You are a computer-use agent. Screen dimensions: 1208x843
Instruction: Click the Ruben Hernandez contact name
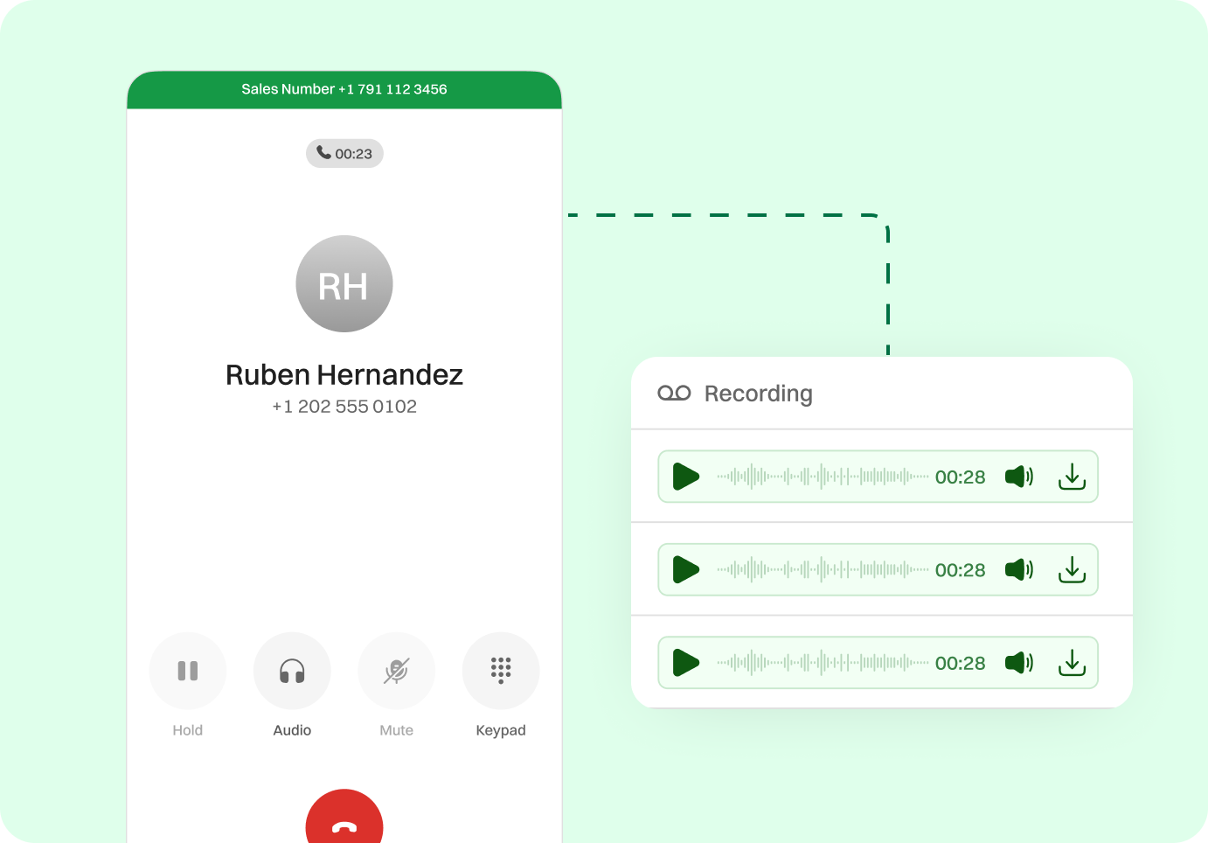click(x=344, y=375)
